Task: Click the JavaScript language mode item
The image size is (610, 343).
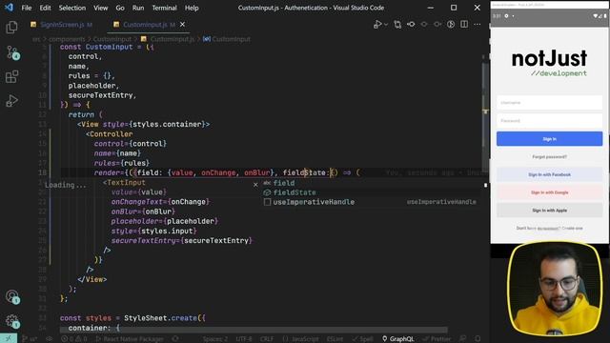Action: point(300,339)
